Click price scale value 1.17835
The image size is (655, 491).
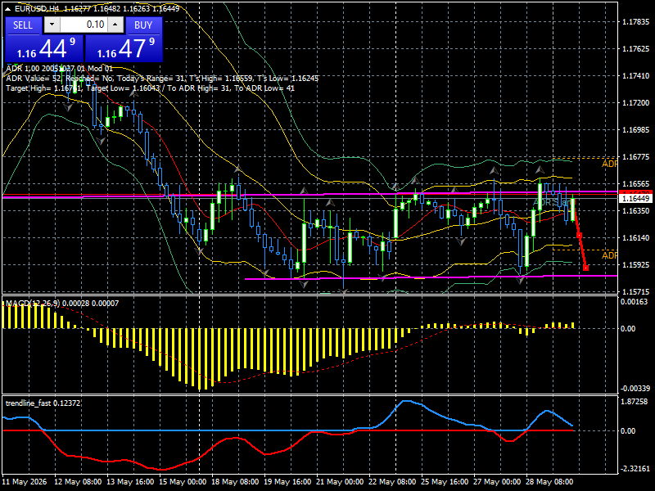636,22
